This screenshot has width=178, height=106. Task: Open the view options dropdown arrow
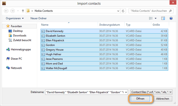[156, 18]
